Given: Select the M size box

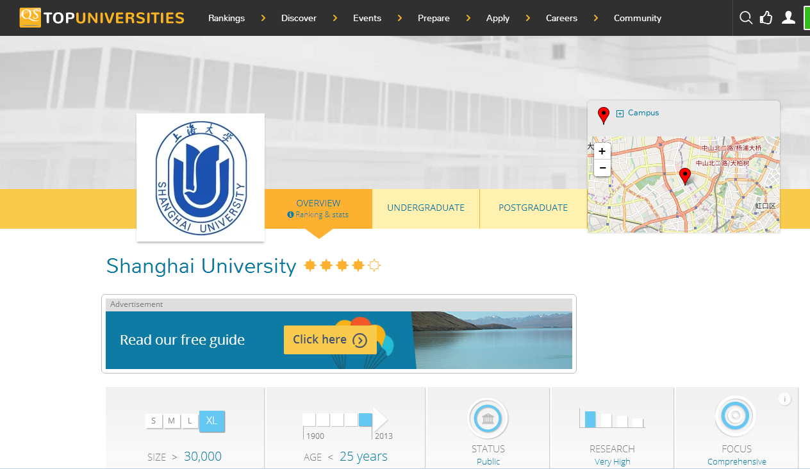Looking at the screenshot, I should pos(172,421).
